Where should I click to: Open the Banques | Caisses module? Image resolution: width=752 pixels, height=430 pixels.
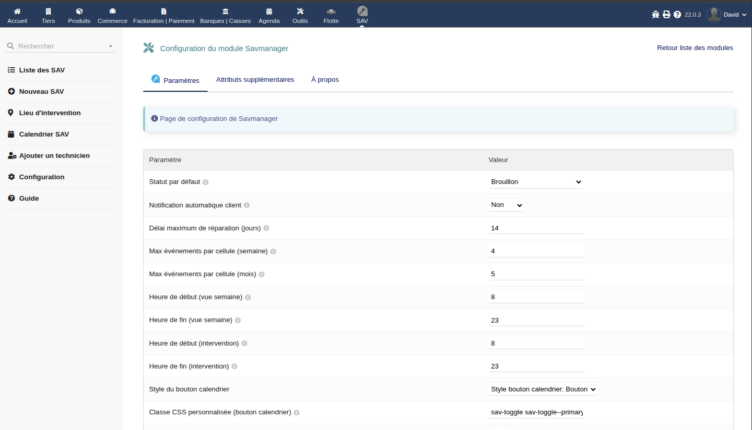click(x=225, y=15)
